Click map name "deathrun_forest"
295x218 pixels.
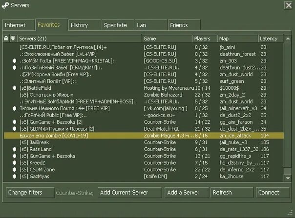238,54
